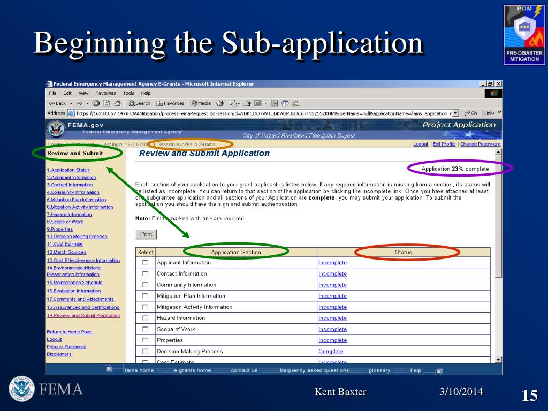Check the Community Information row checkbox
The width and height of the screenshot is (548, 411).
coord(145,285)
